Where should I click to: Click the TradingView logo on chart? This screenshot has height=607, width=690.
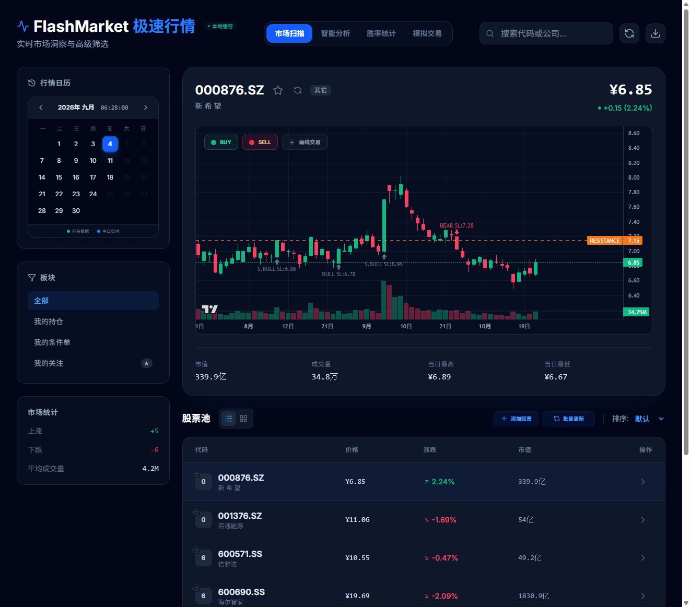tap(209, 310)
